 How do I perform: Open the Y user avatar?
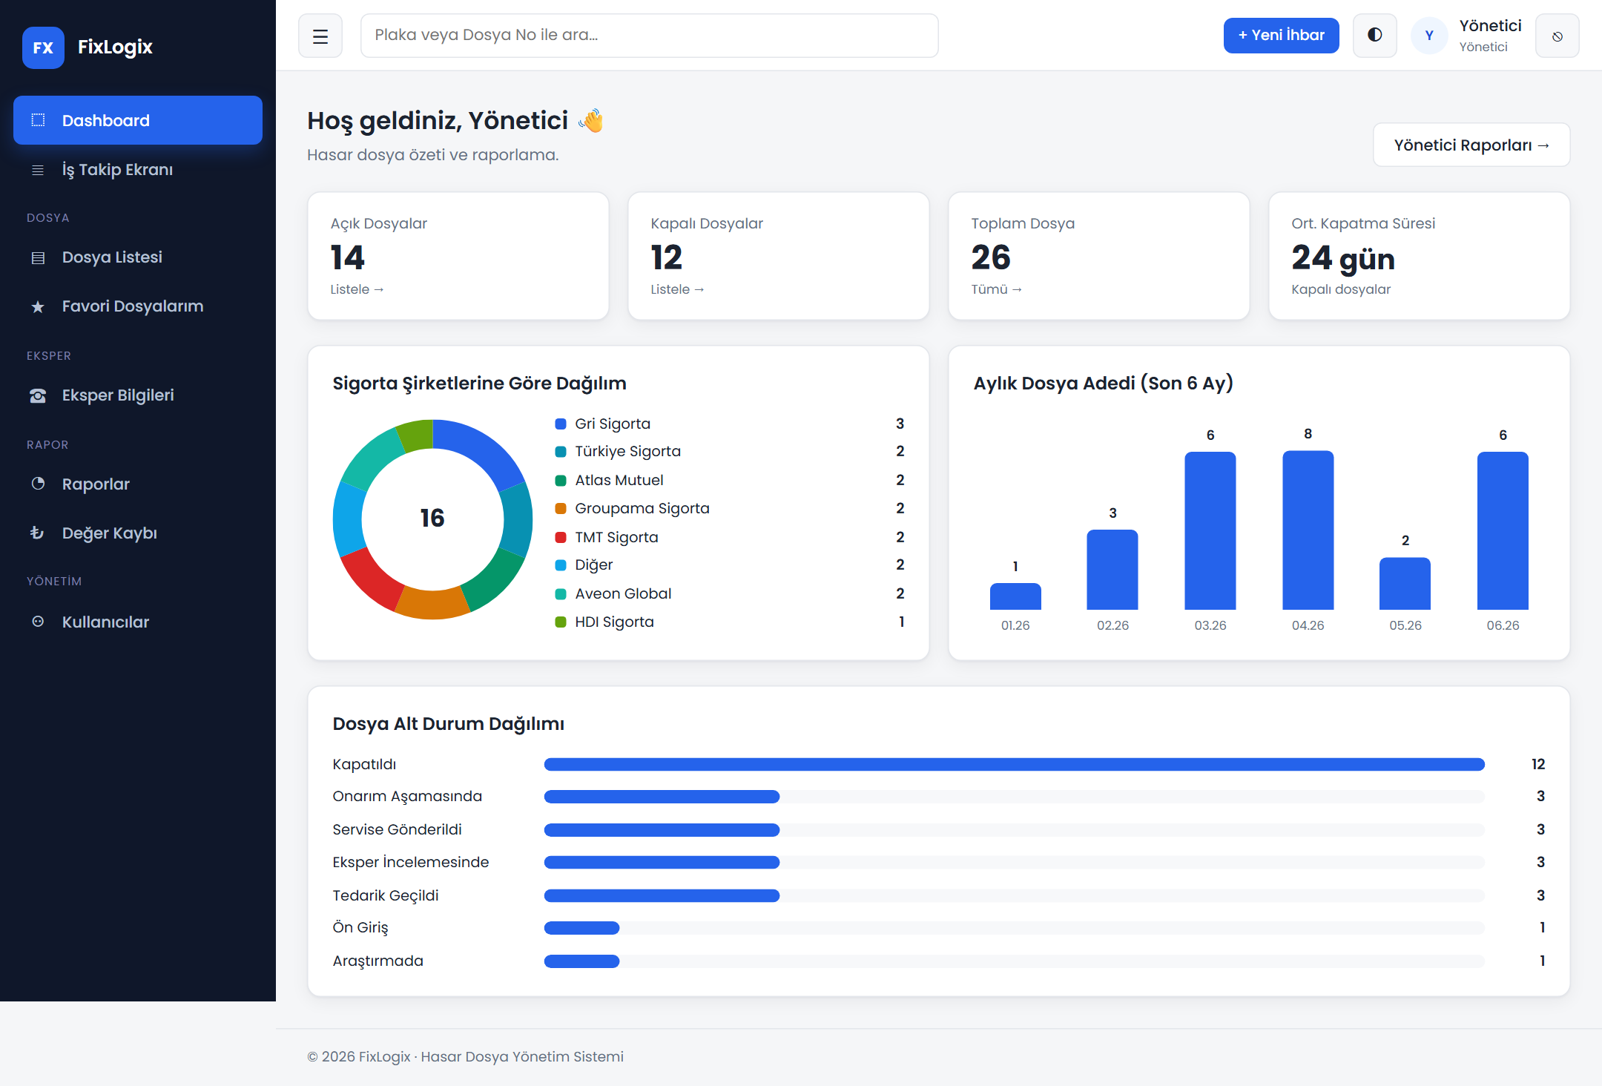point(1429,36)
